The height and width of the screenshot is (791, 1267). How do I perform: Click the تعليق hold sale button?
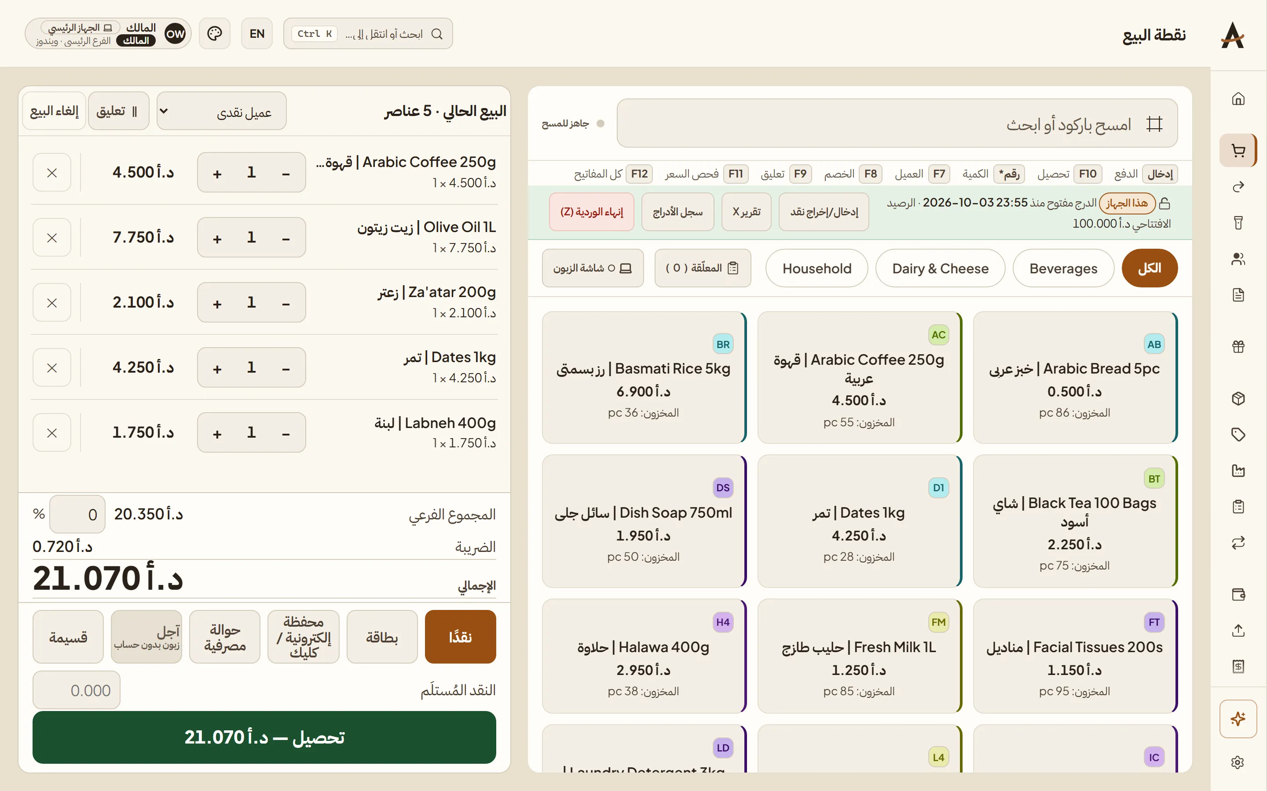click(118, 111)
